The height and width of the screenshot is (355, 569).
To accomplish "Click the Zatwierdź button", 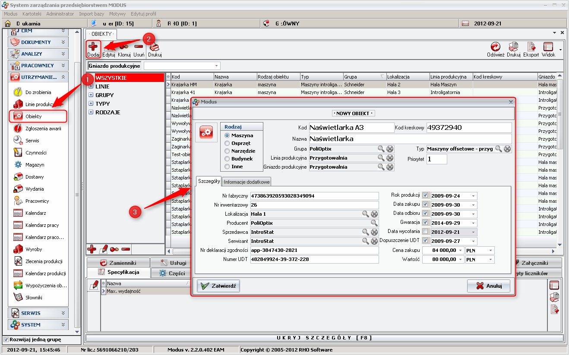I will point(218,286).
